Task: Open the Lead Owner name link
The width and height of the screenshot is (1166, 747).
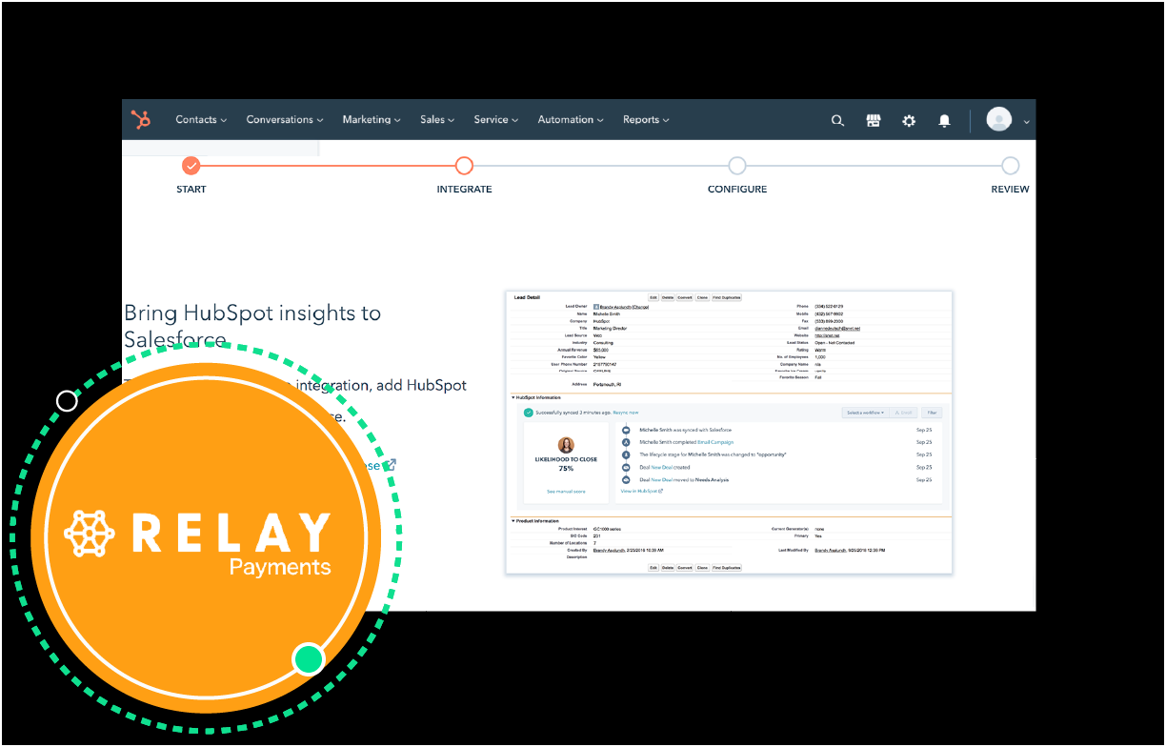Action: point(615,307)
